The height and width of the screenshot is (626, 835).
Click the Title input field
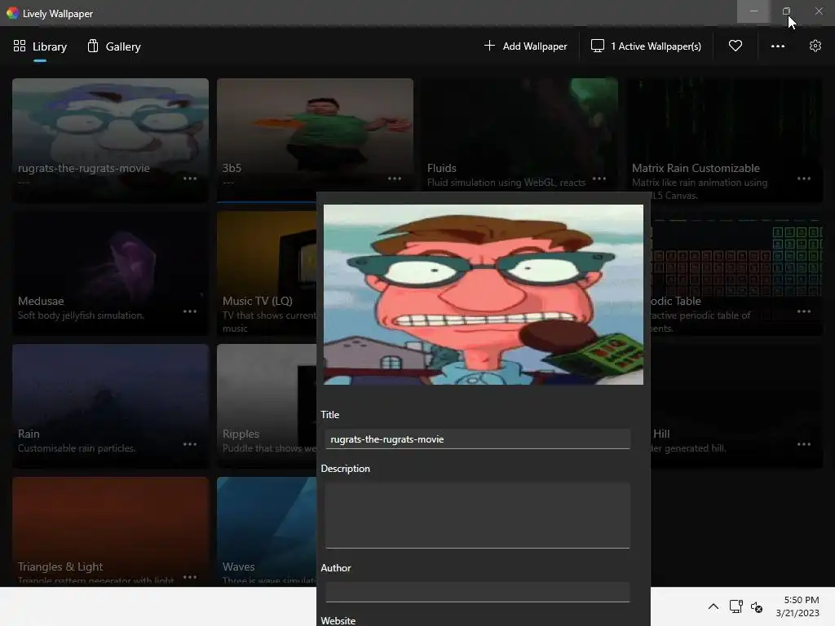coord(478,439)
